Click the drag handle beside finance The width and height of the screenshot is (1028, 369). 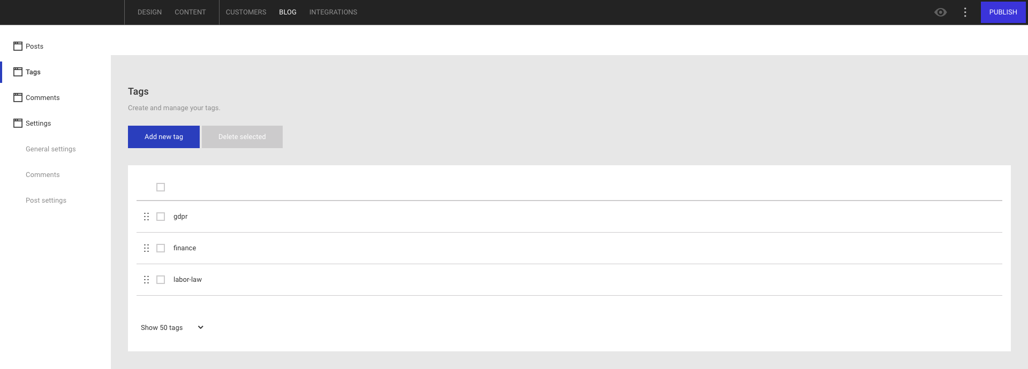point(147,248)
